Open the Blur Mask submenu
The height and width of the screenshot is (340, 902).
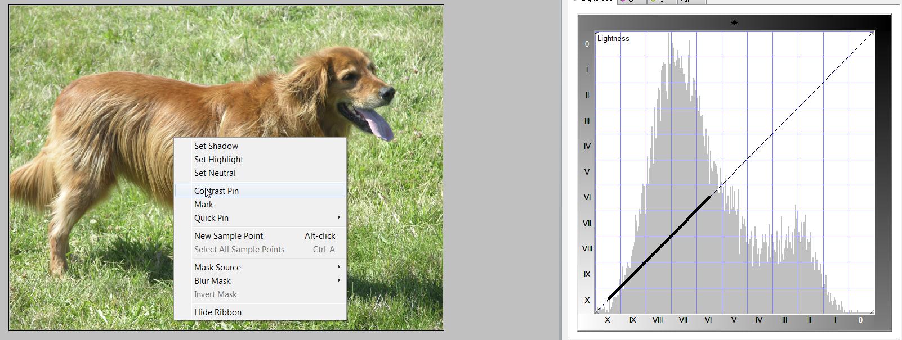coord(260,281)
